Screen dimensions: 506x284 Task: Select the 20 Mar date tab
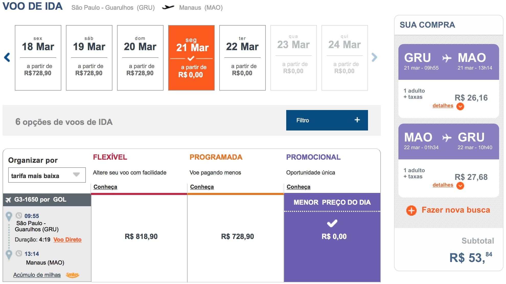click(x=140, y=58)
